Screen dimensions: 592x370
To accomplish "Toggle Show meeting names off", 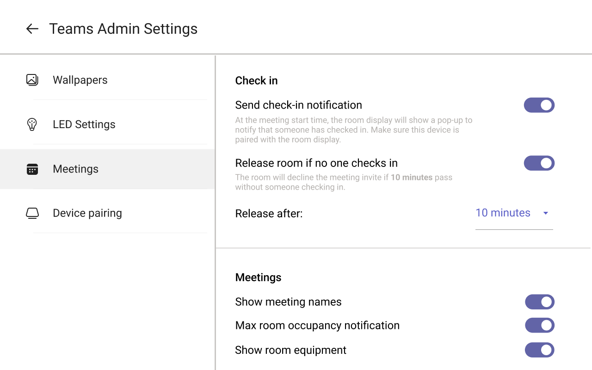I will [x=540, y=302].
